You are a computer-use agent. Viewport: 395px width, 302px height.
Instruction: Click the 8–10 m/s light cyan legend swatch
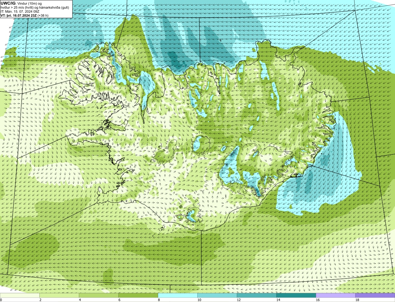pos(178,295)
